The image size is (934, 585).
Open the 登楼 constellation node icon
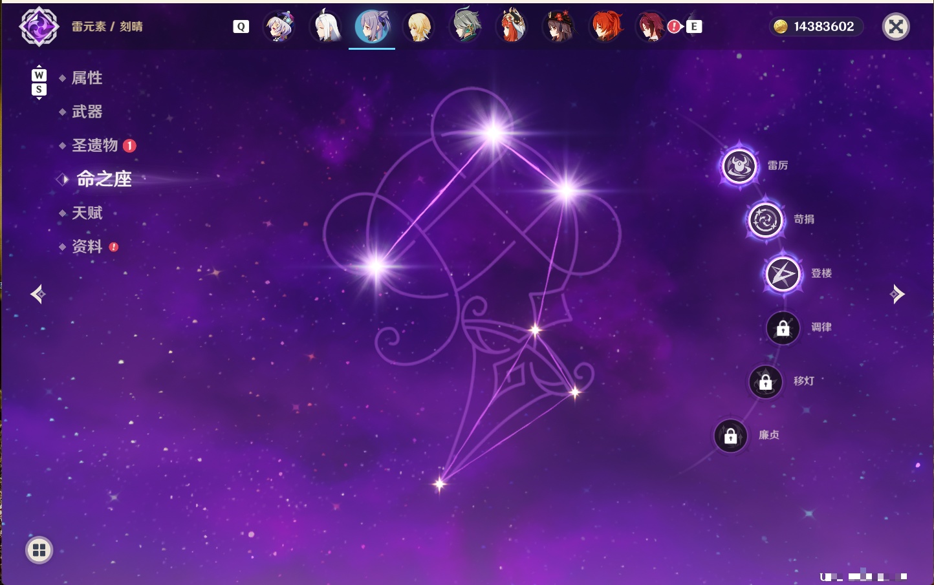pos(783,274)
